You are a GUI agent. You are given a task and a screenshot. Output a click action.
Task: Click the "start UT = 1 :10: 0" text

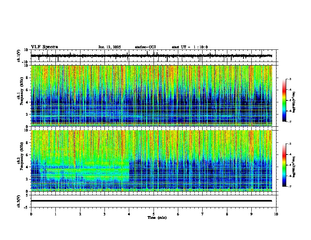coord(190,47)
